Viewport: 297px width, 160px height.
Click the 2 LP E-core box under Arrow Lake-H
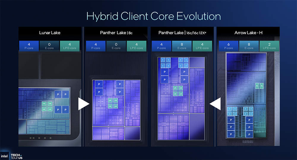coord(269,45)
